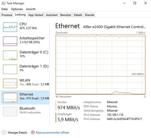Minimize the Task-Manager window
This screenshot has height=138, width=151.
coord(124,3)
